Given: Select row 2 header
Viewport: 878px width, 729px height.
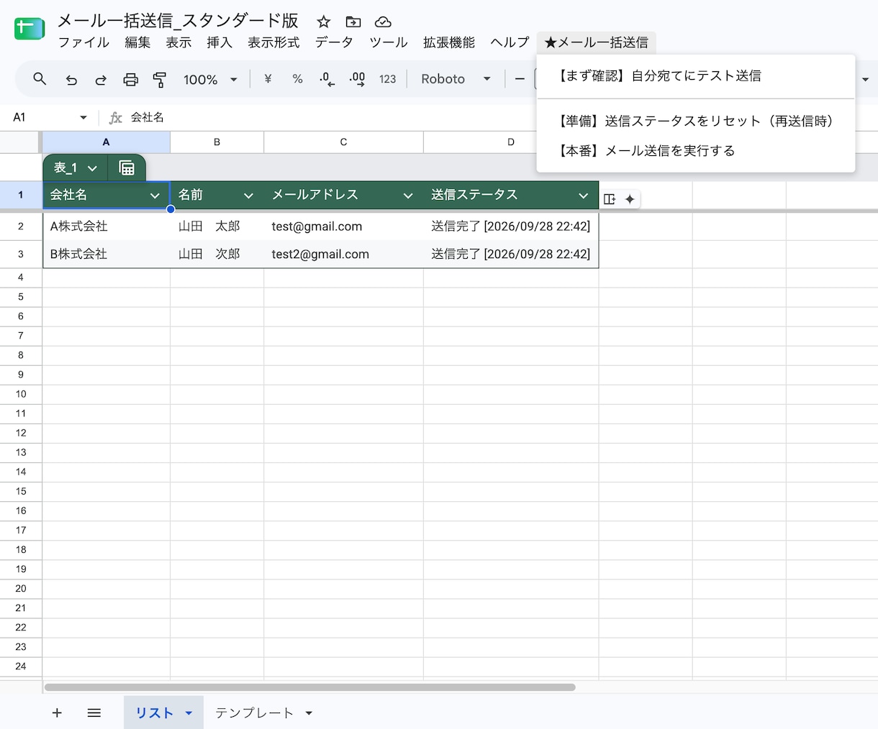Looking at the screenshot, I should 21,226.
